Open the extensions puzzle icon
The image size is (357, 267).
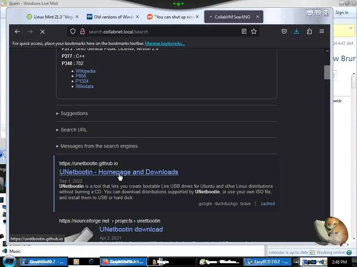309,31
